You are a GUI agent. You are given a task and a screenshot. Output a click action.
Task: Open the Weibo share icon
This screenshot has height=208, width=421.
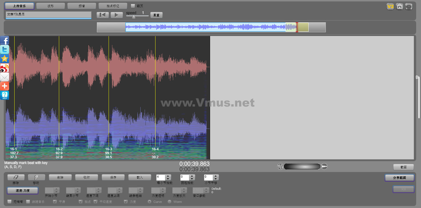click(x=5, y=68)
